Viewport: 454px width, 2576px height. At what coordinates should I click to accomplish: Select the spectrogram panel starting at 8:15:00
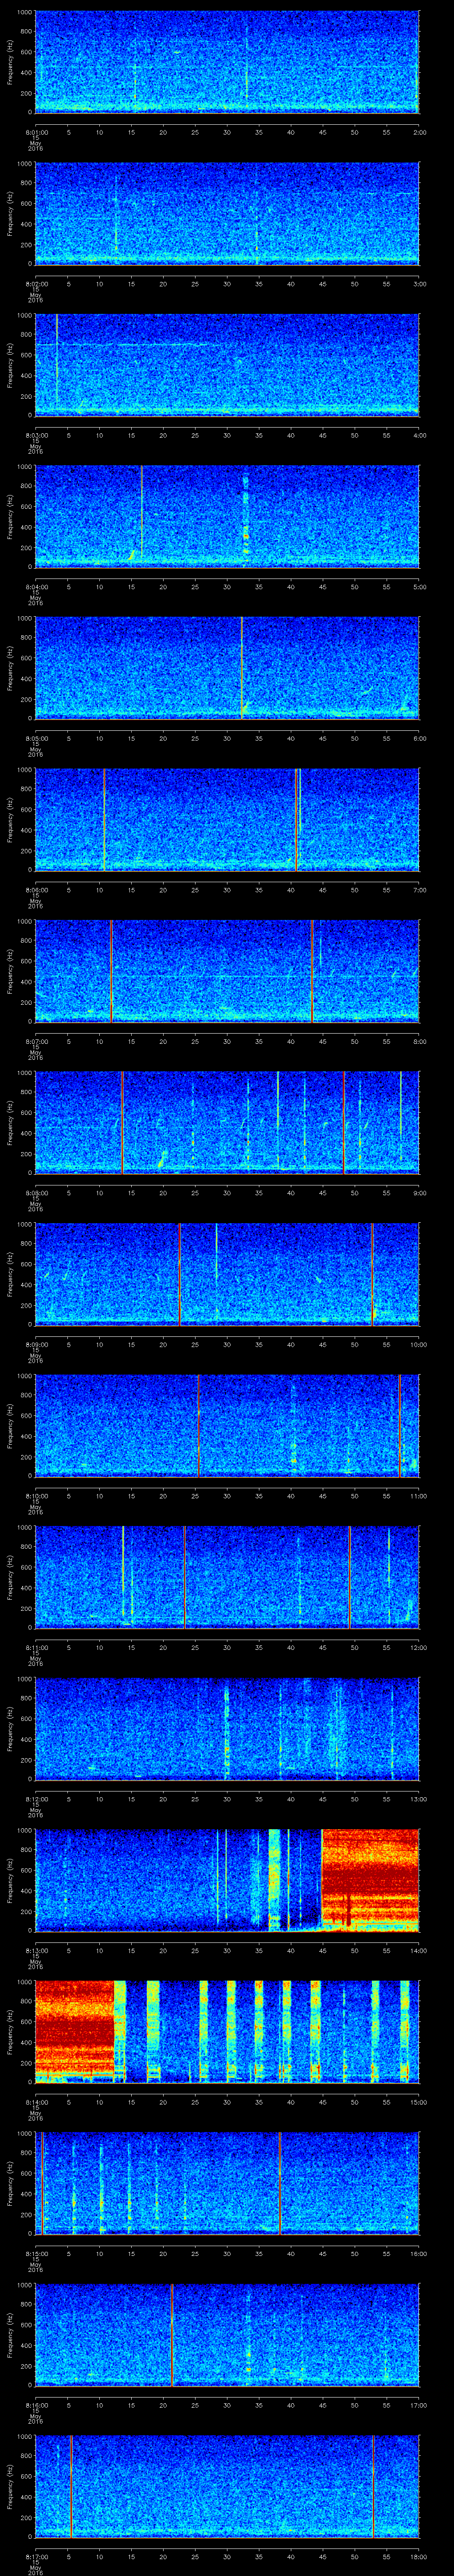[x=227, y=2182]
